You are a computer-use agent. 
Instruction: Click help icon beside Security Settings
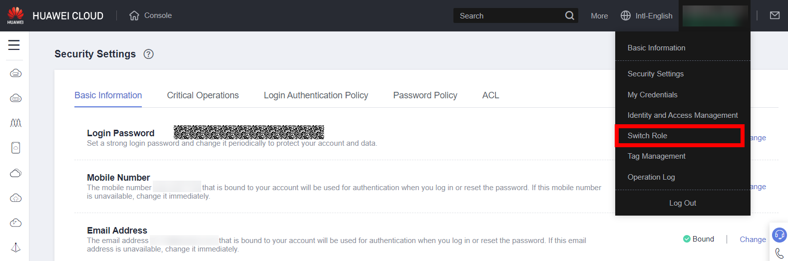[x=148, y=54]
